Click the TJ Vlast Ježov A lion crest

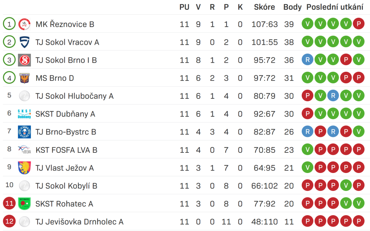click(24, 168)
